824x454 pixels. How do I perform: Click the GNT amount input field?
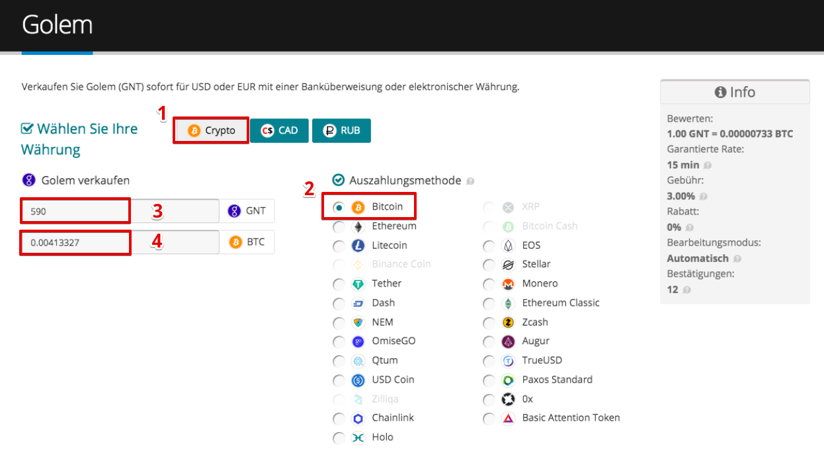(x=120, y=211)
